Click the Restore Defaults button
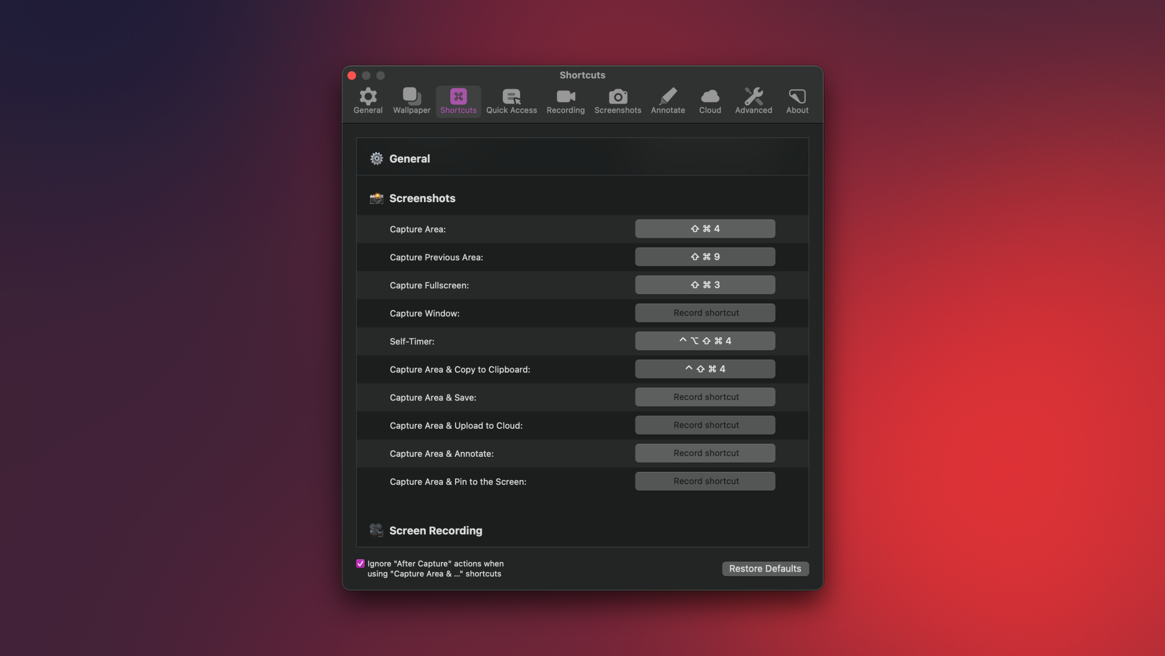The width and height of the screenshot is (1165, 656). [765, 569]
